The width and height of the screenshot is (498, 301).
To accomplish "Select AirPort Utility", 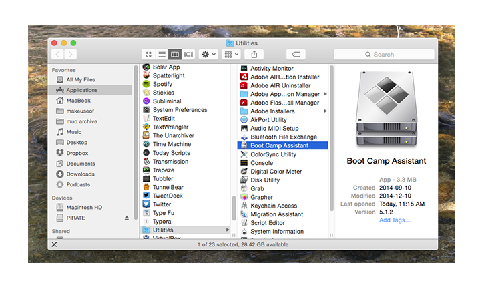I will pos(268,120).
